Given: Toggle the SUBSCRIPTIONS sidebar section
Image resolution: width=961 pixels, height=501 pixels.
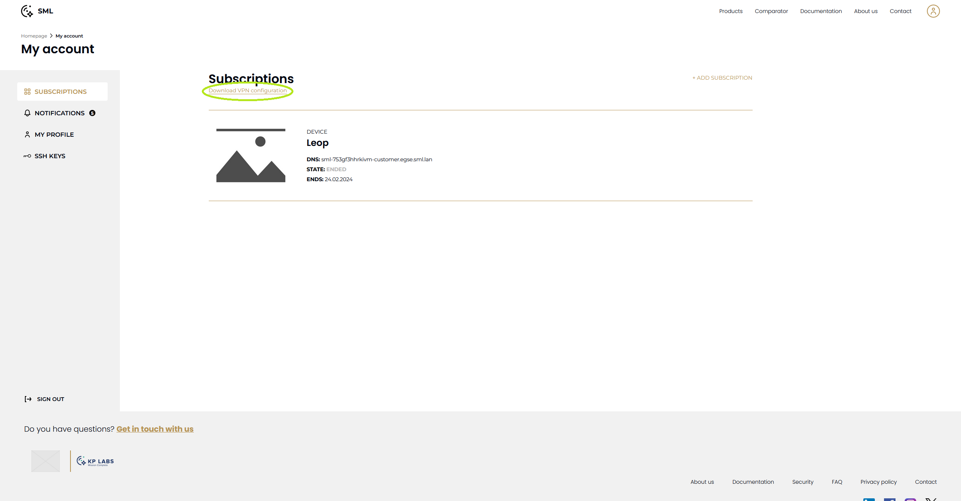Looking at the screenshot, I should tap(62, 92).
